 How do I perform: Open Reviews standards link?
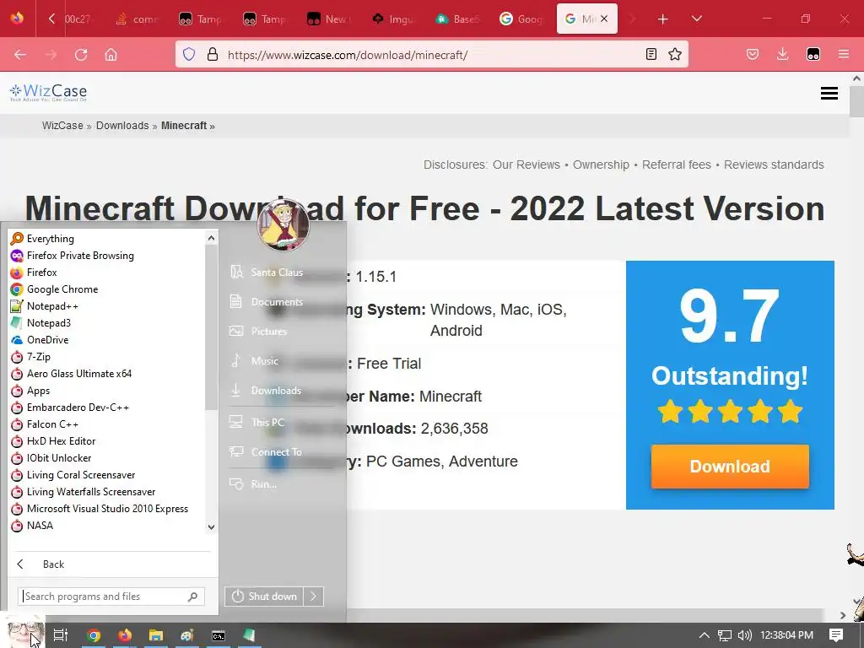click(774, 165)
